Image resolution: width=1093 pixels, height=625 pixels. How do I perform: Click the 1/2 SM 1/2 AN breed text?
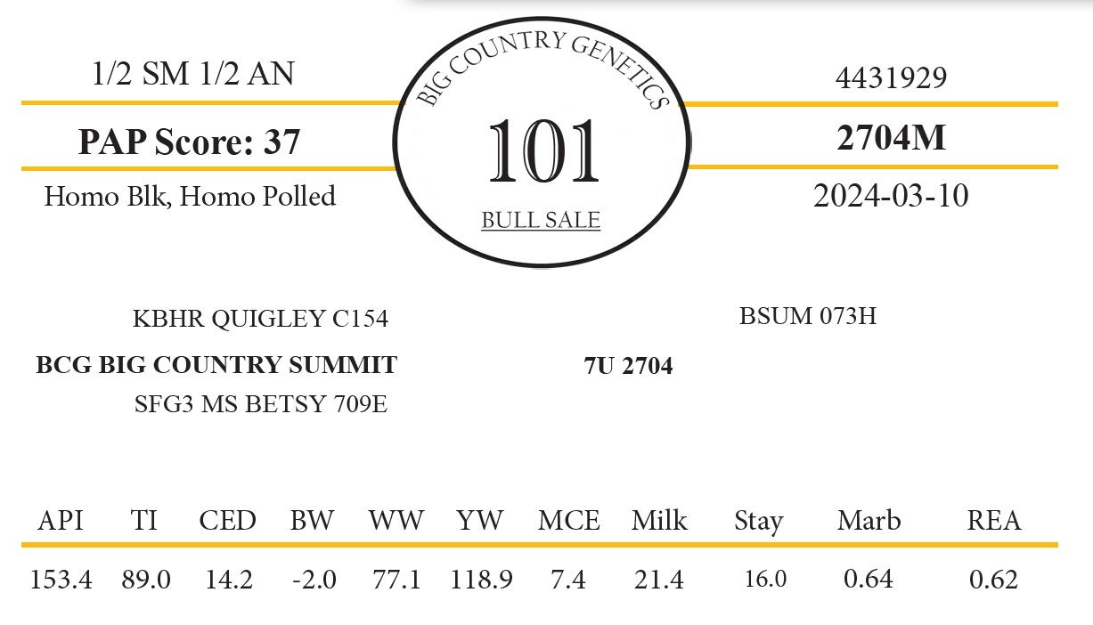tap(192, 74)
